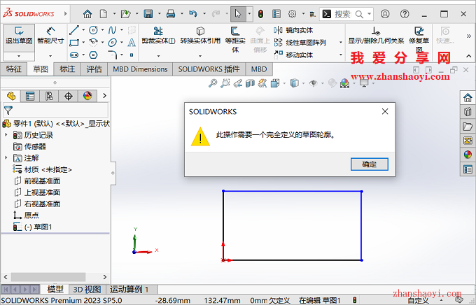Select the Line sketch tool
Viewport: 476px width, 305px height.
[74, 30]
